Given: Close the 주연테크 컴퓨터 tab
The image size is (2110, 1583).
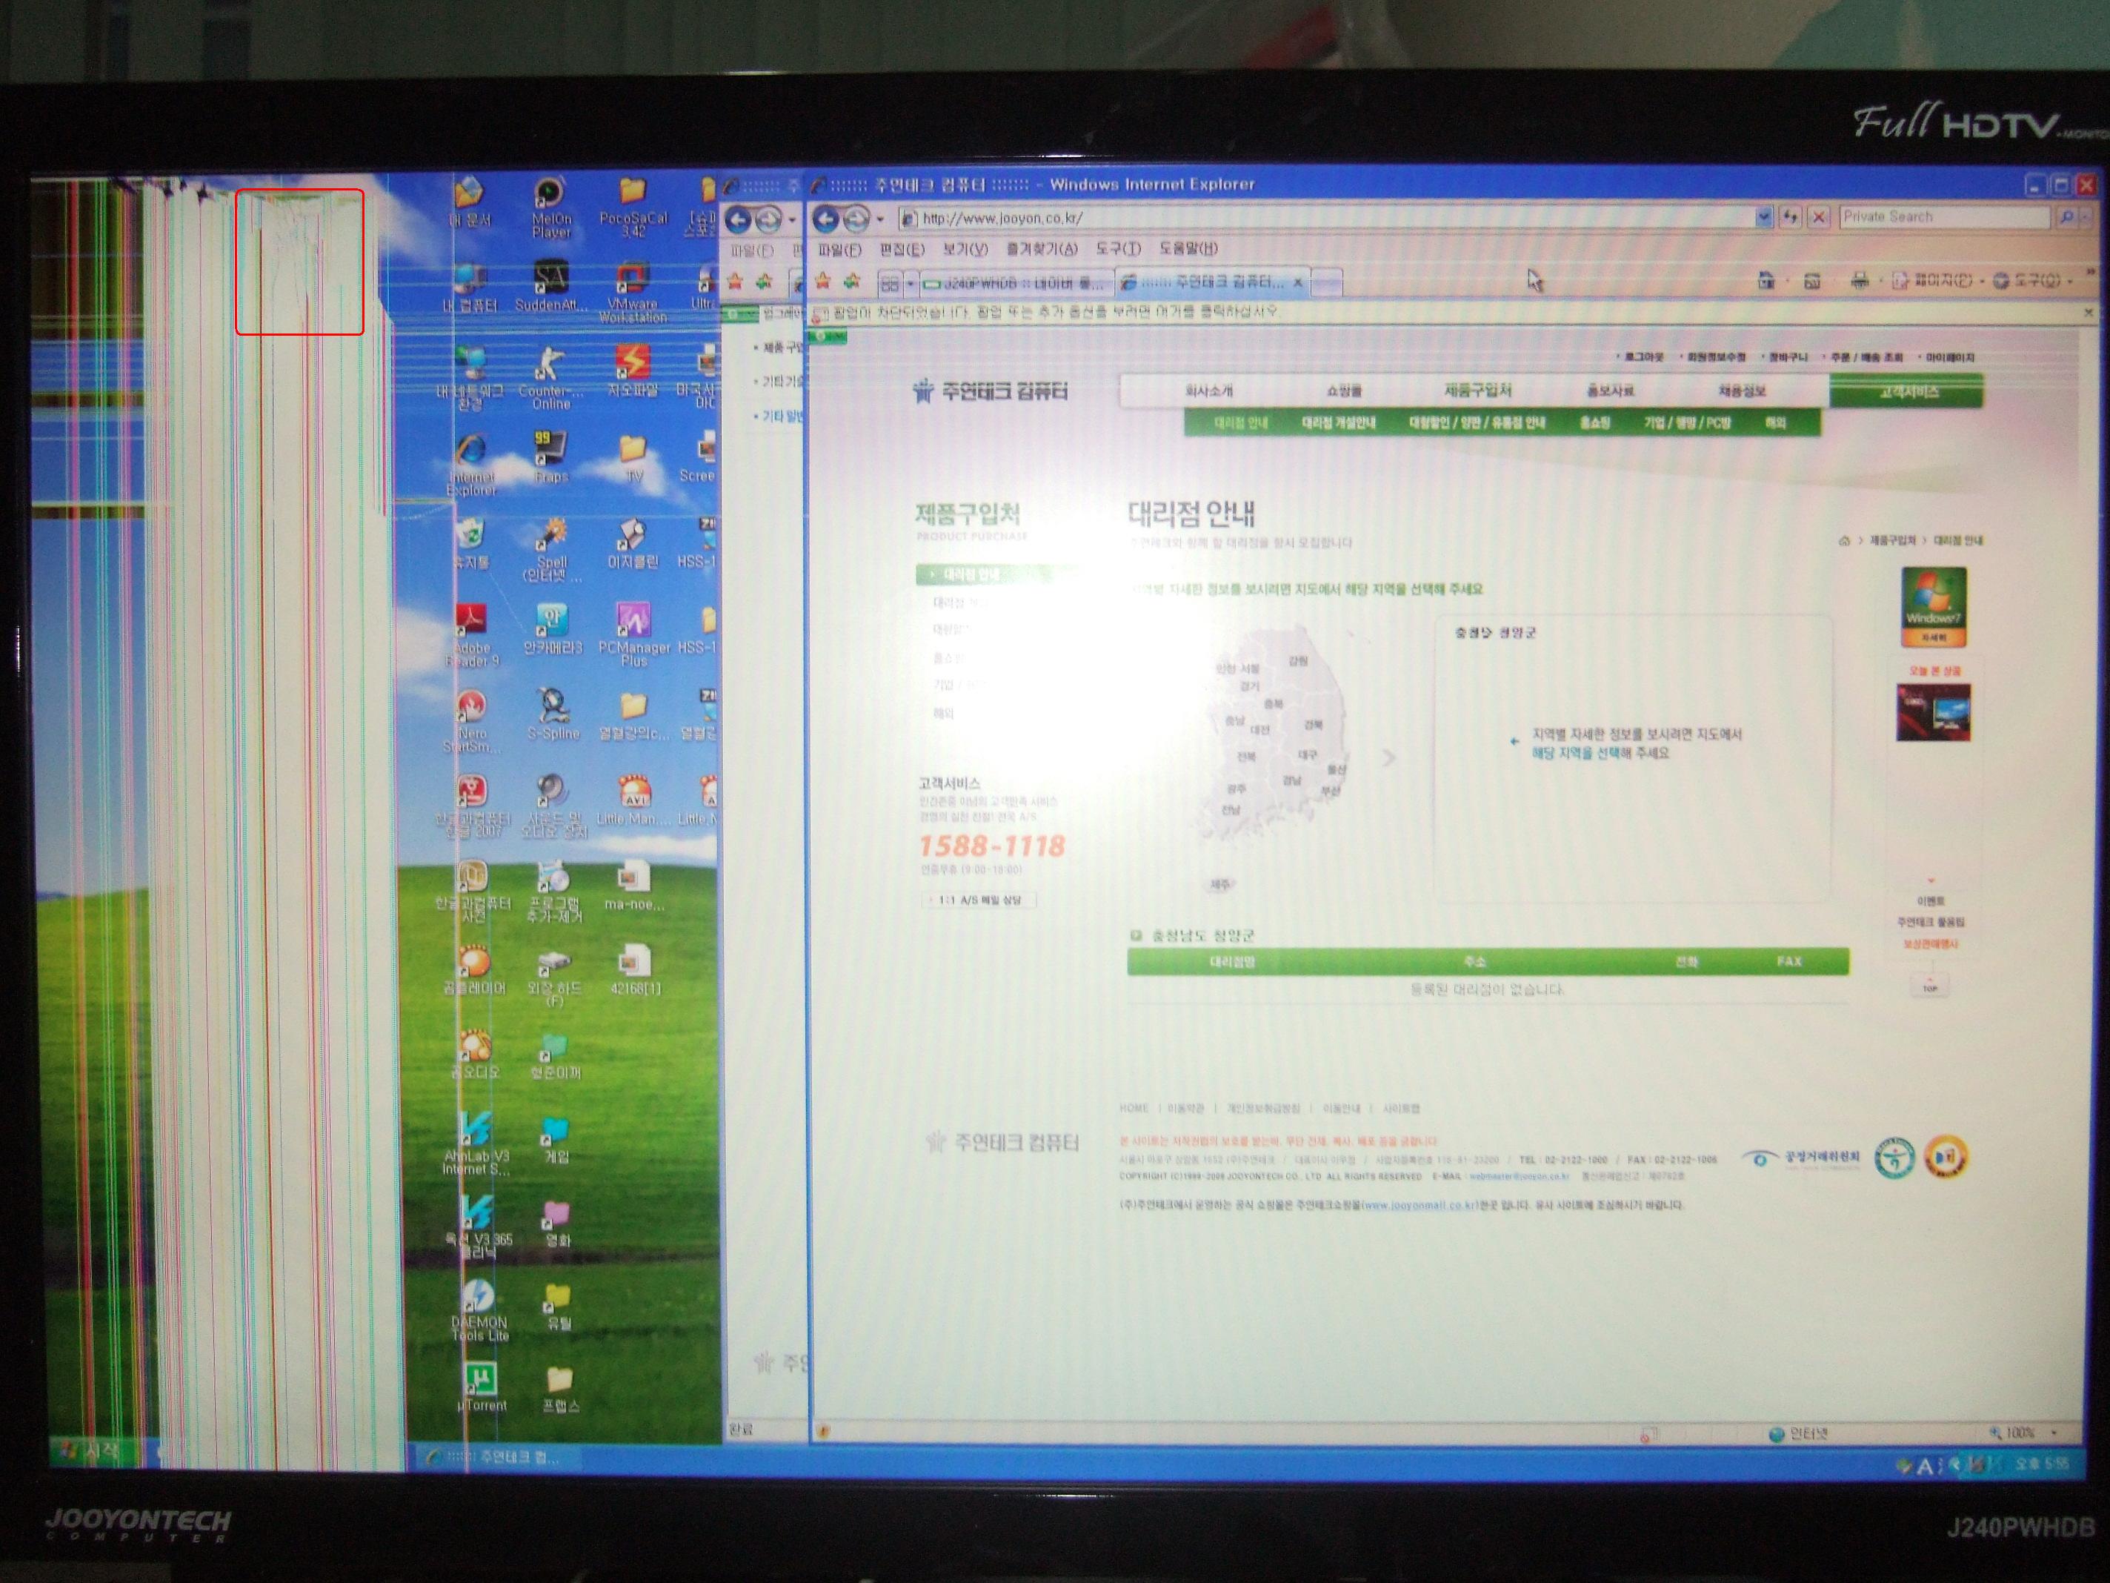Looking at the screenshot, I should [x=1297, y=282].
